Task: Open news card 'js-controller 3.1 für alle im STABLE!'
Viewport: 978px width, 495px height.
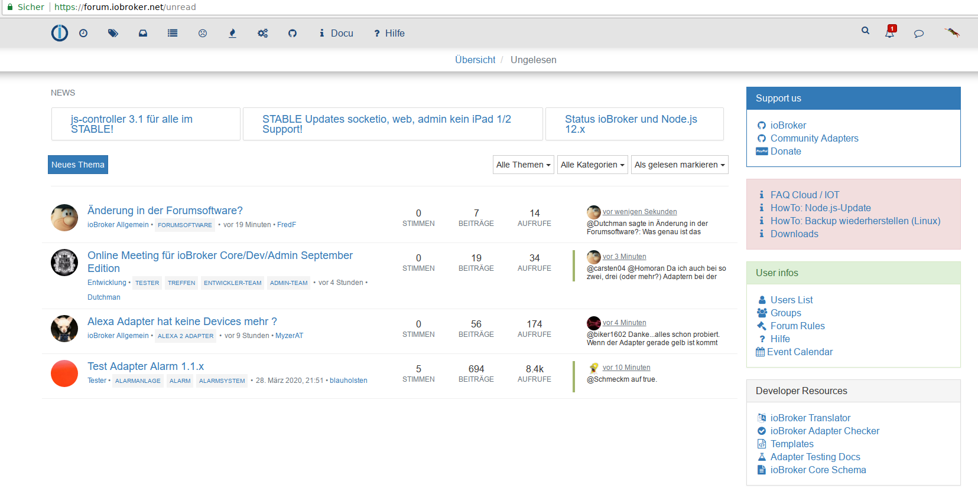Action: tap(146, 124)
